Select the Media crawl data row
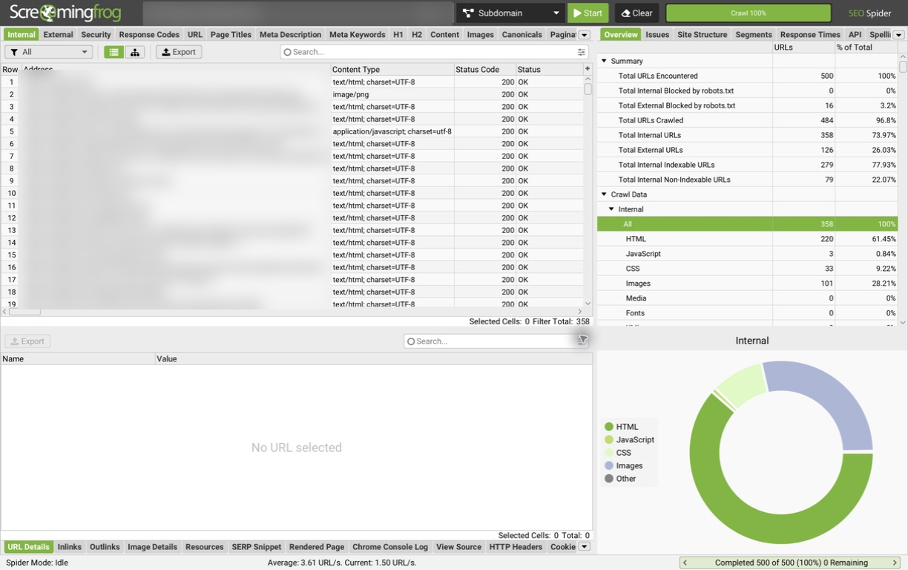Viewport: 908px width, 570px height. (x=747, y=298)
